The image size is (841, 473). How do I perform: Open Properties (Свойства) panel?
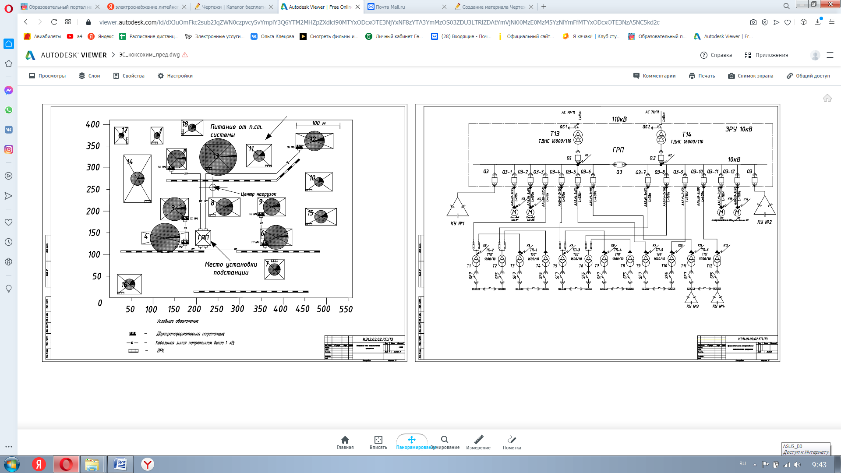129,76
